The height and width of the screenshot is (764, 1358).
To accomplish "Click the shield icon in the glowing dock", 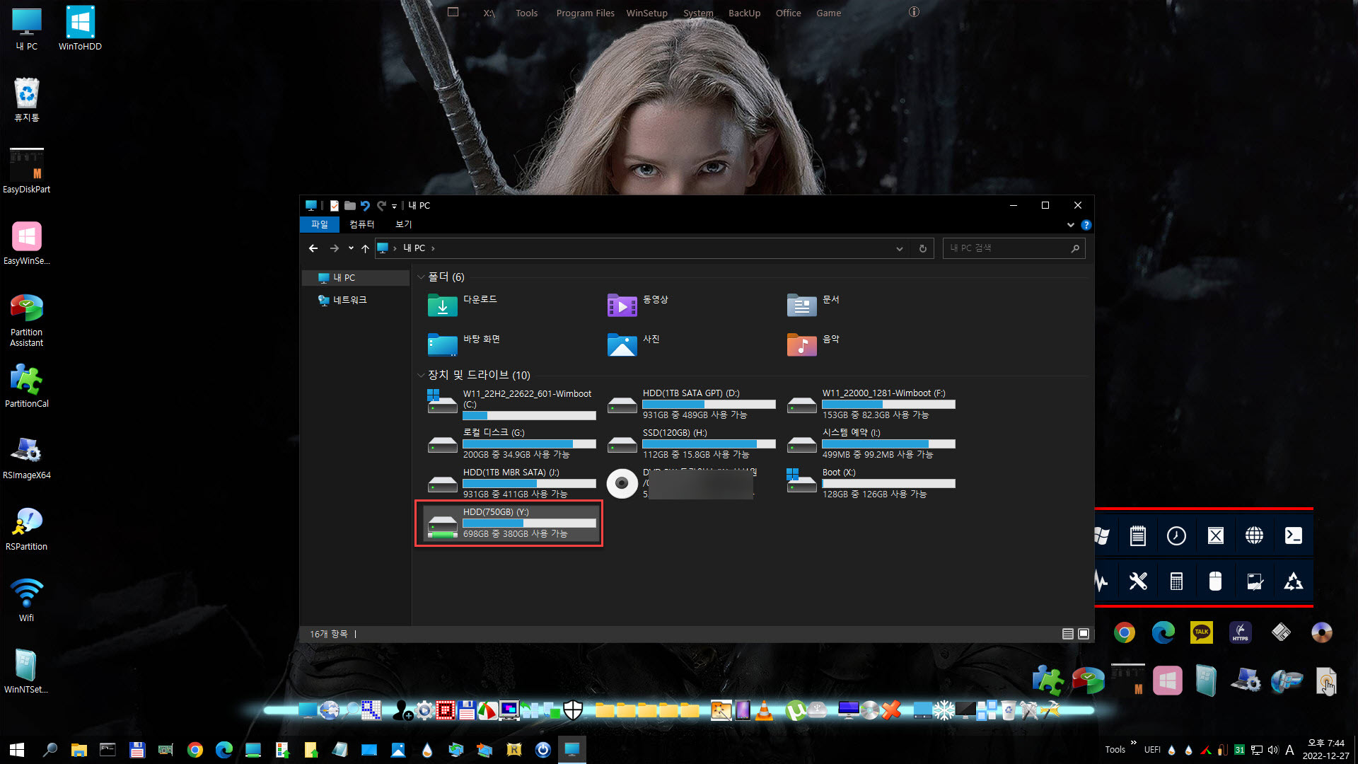I will point(573,710).
